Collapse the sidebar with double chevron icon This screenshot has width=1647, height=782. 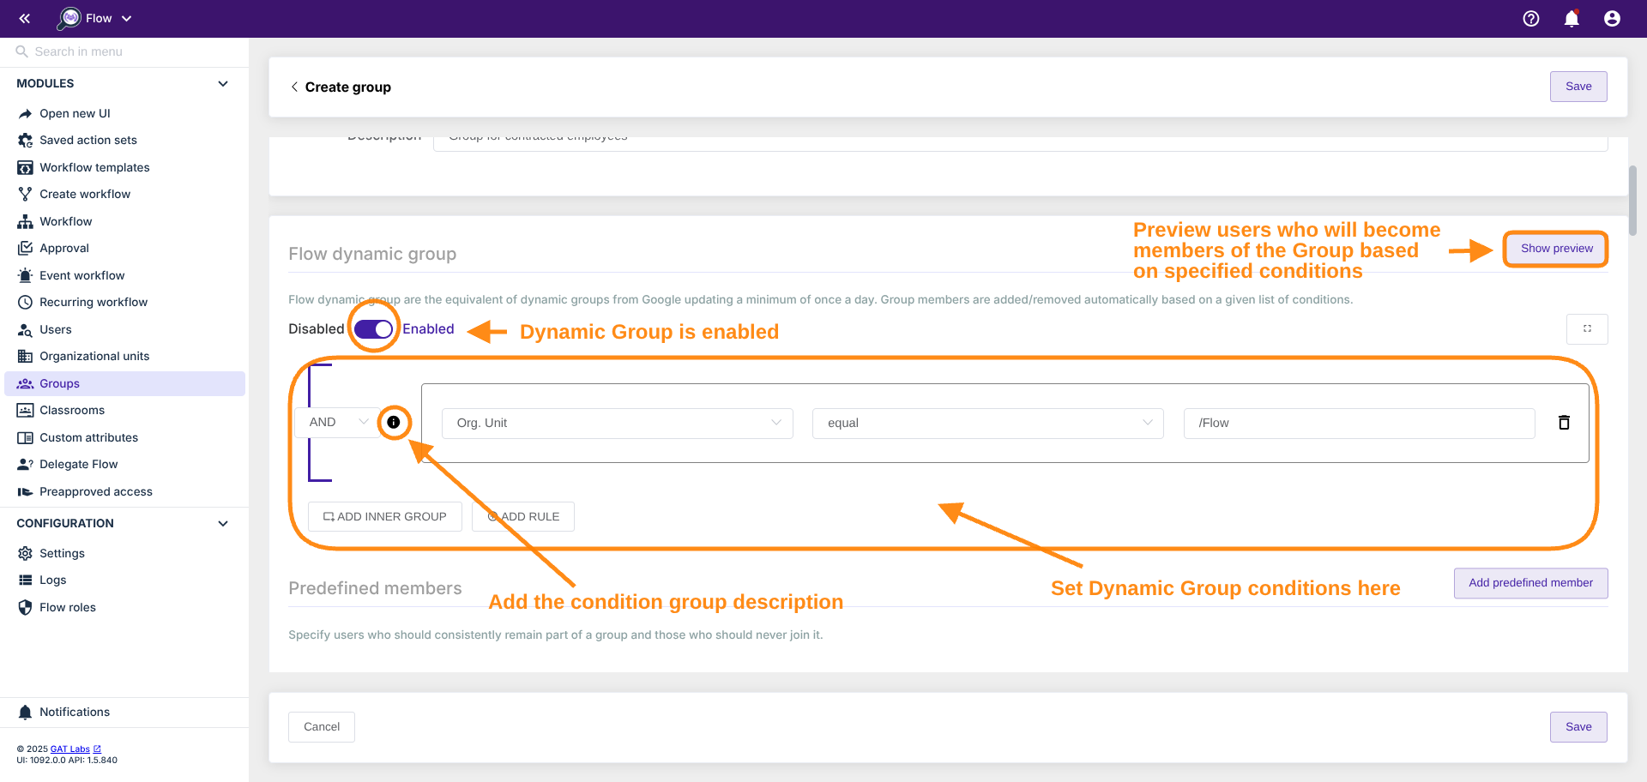(x=25, y=18)
